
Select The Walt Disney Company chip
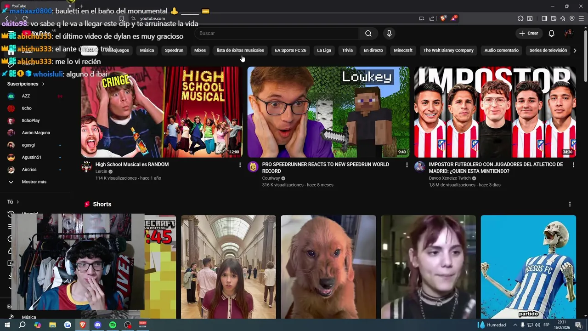[448, 50]
